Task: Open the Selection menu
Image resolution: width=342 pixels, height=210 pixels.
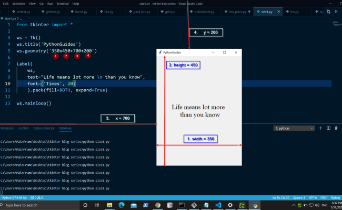Action: 18,4
